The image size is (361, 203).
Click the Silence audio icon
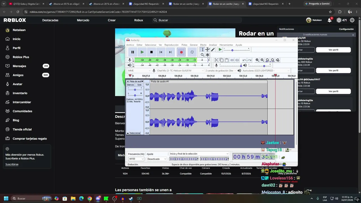click(237, 60)
